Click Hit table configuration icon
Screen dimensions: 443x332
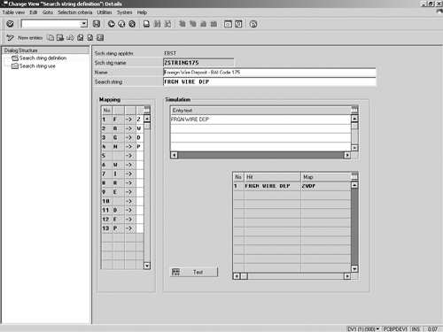tap(354, 177)
